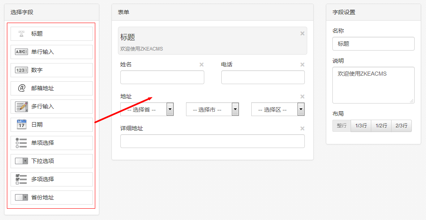
Task: Click the 表单 panel header
Action: (212, 12)
